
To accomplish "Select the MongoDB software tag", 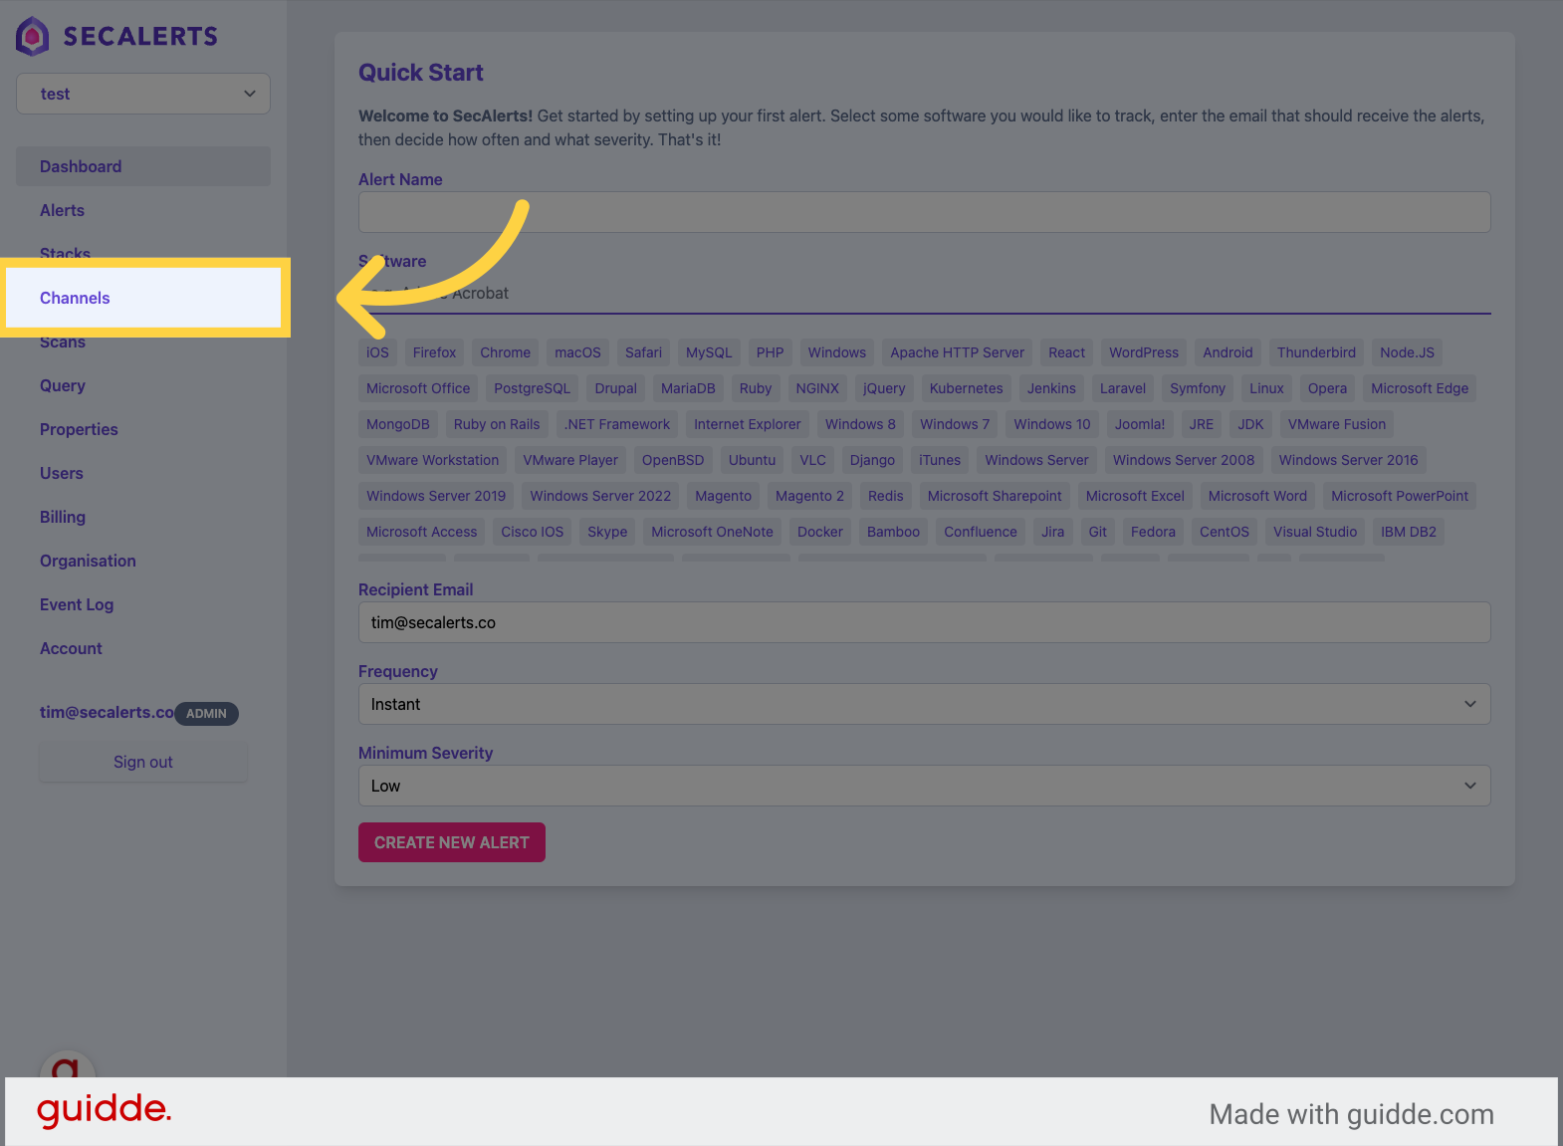I will (x=398, y=424).
